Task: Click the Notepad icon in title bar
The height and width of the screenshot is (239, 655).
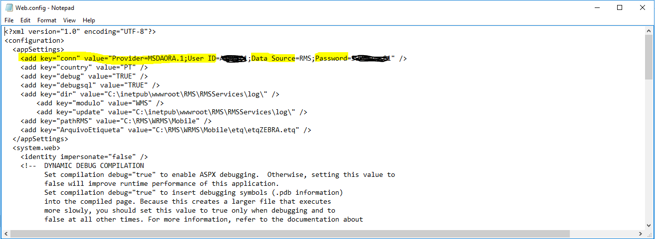Action: 8,7
